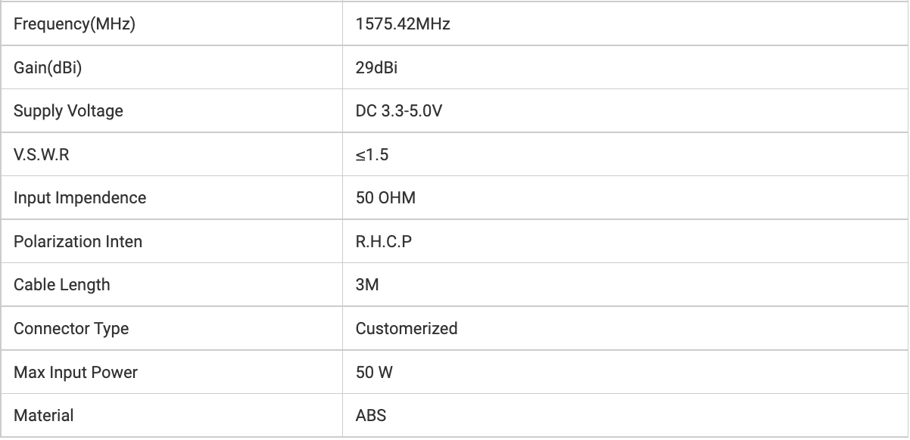Select the R.H.C.P polarization value

[384, 242]
